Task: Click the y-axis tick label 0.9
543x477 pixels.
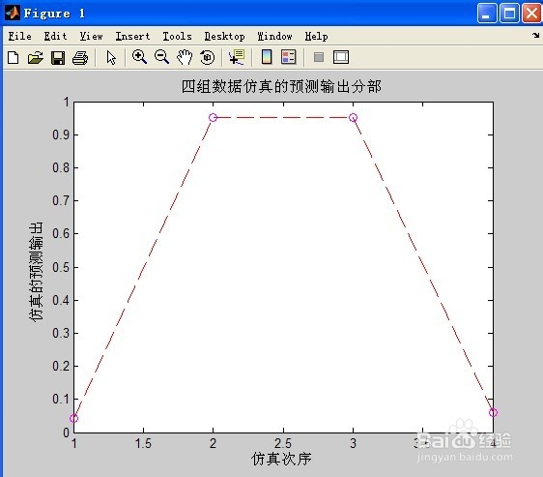Action: [61, 134]
